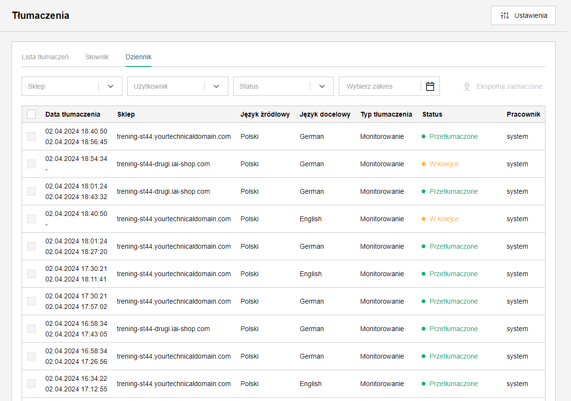Tick the checkbox for 02.04.2024 17:12:55 row

31,384
